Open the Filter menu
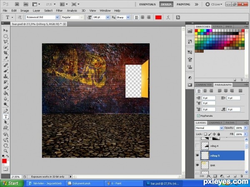 (59, 11)
